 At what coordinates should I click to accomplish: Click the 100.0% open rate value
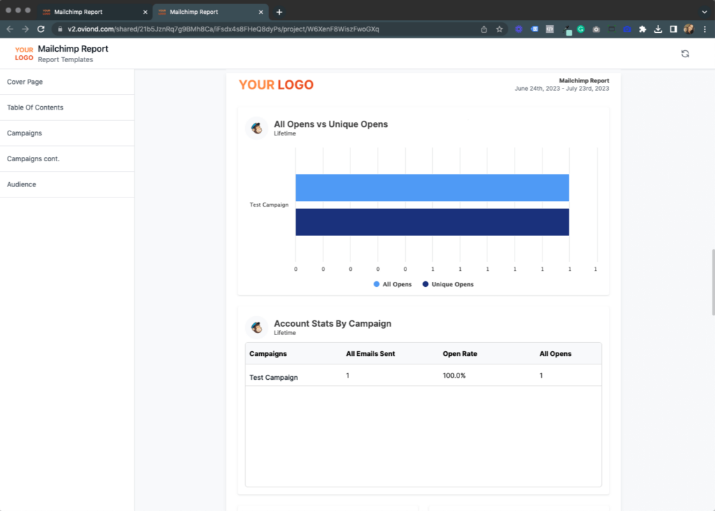coord(454,376)
